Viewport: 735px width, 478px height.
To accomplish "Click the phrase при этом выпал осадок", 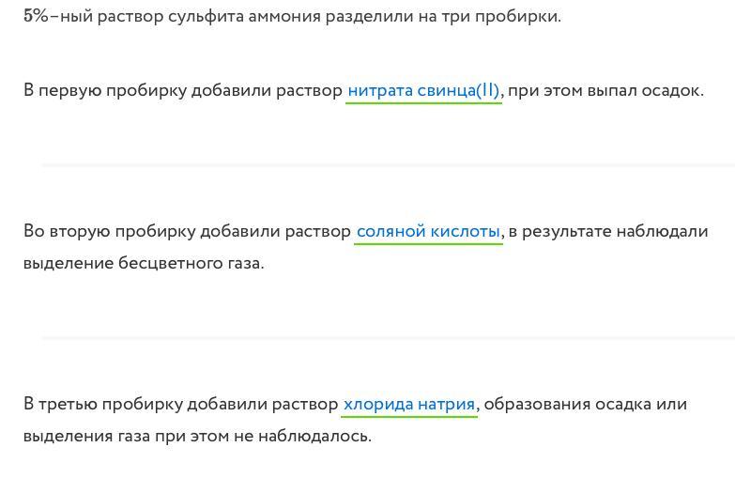I will (606, 90).
